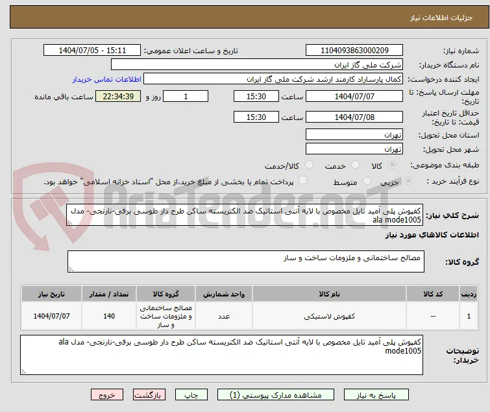
Task: Select the خدمت radio button
Action: tap(355, 165)
